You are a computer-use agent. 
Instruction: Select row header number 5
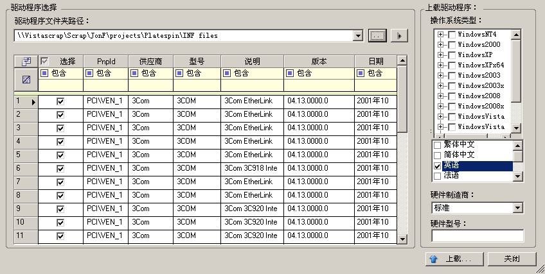pos(26,155)
